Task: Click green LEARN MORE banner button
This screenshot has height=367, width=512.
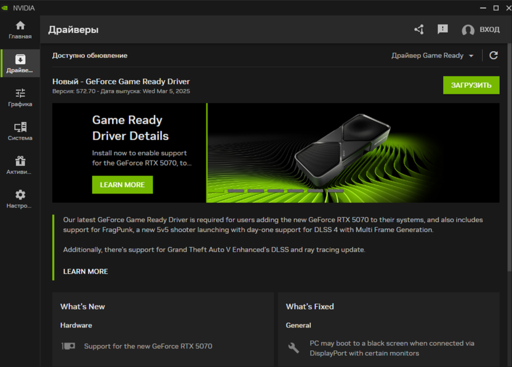Action: [122, 185]
